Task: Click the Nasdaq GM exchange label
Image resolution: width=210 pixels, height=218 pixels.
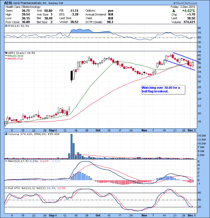Action: tap(56, 3)
